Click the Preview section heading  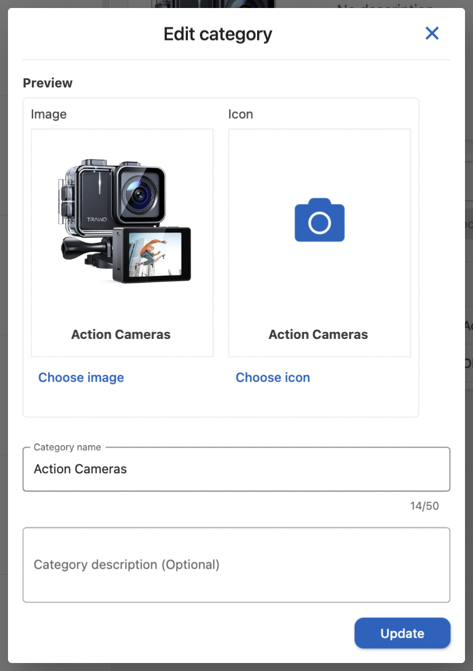coord(47,83)
